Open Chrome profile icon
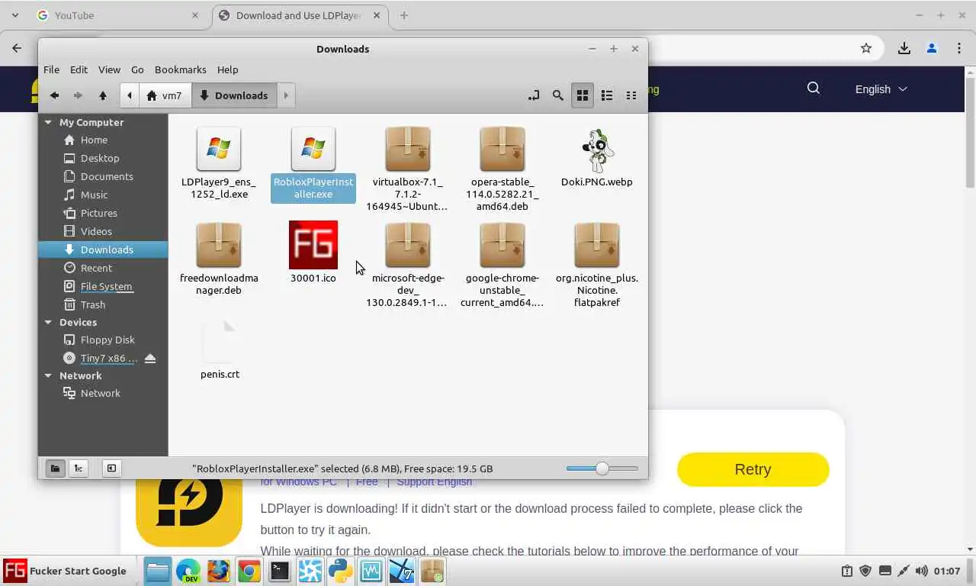The height and width of the screenshot is (586, 976). coord(931,48)
